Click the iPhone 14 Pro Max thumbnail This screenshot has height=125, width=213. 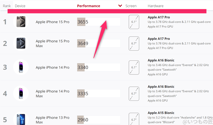tap(21, 94)
